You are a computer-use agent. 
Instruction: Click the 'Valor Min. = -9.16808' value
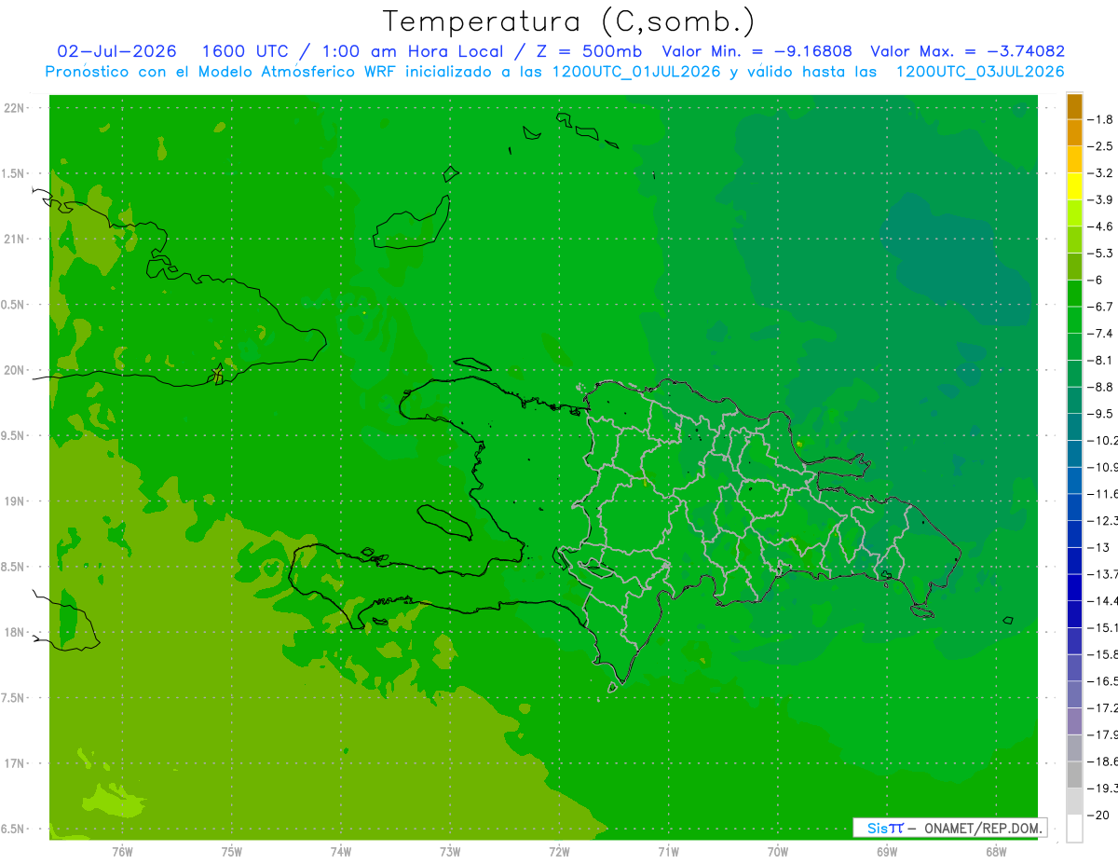coord(757,51)
